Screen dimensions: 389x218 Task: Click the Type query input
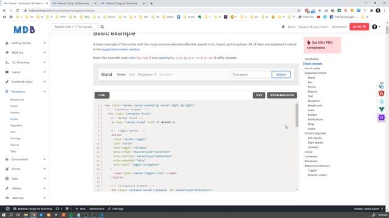[250, 74]
